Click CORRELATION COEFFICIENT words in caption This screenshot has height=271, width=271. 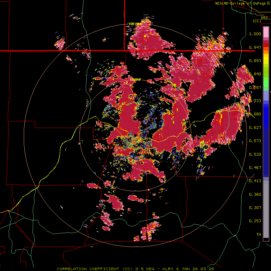[88, 269]
